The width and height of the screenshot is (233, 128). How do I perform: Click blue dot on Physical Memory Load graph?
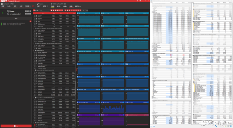tap(148, 115)
